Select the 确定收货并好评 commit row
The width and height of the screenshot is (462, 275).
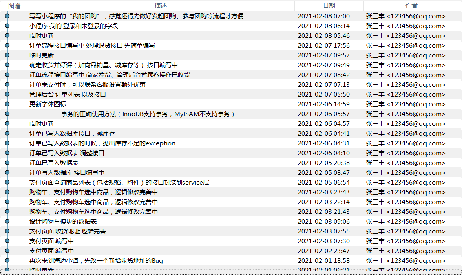(x=103, y=65)
